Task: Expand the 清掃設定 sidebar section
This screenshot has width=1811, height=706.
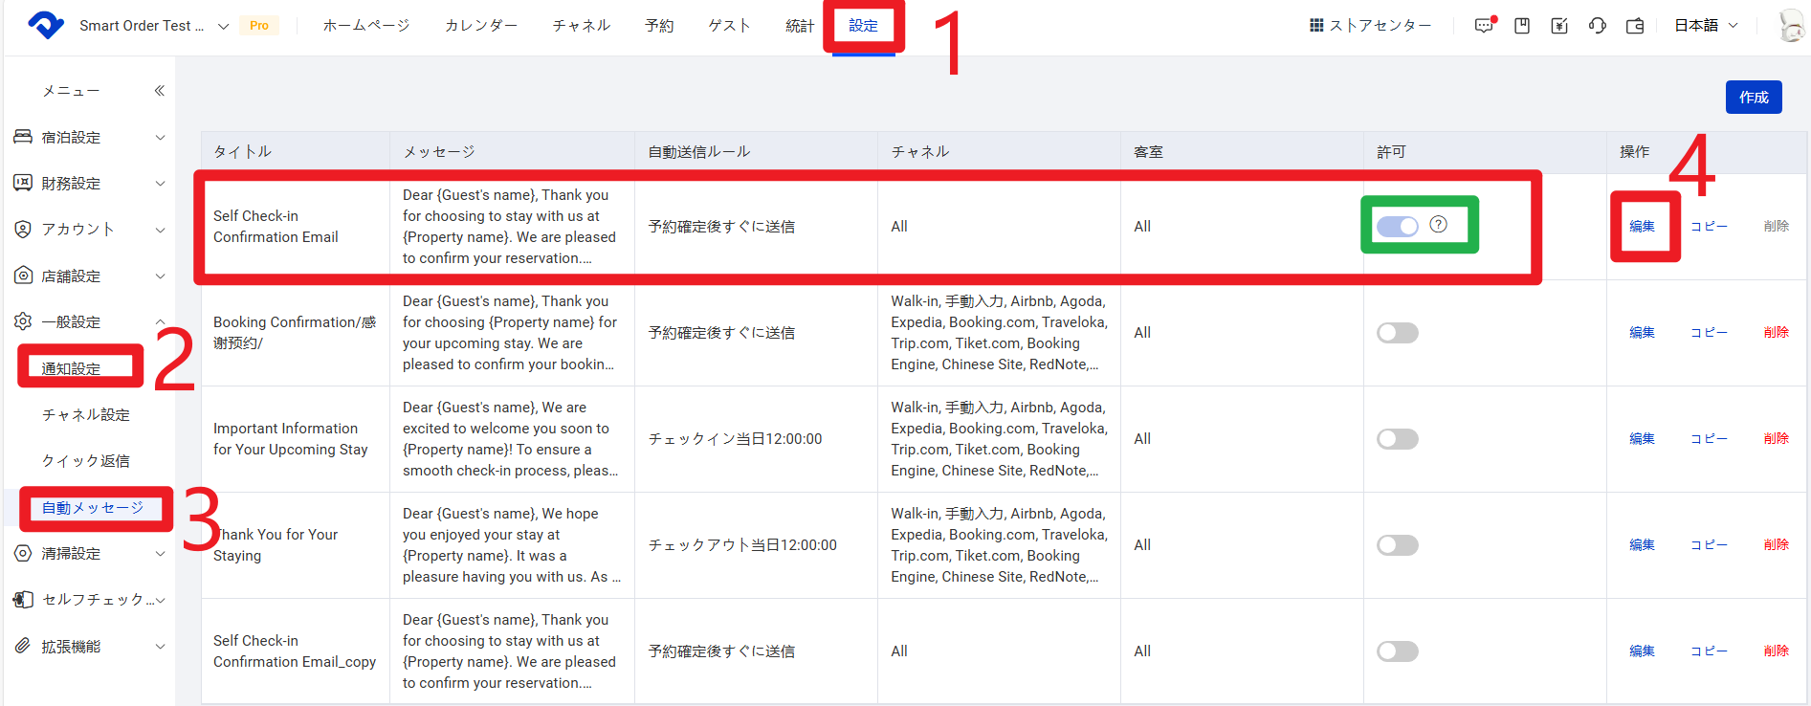Action: [x=89, y=554]
